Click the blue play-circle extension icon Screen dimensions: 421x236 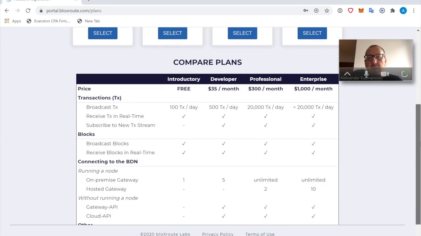pyautogui.click(x=382, y=11)
